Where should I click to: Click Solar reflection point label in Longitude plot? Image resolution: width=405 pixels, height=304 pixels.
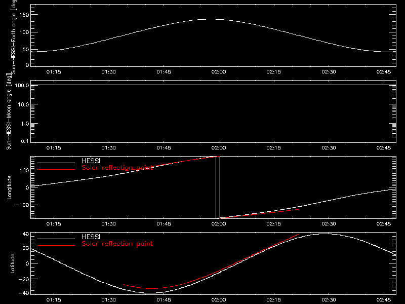click(117, 168)
